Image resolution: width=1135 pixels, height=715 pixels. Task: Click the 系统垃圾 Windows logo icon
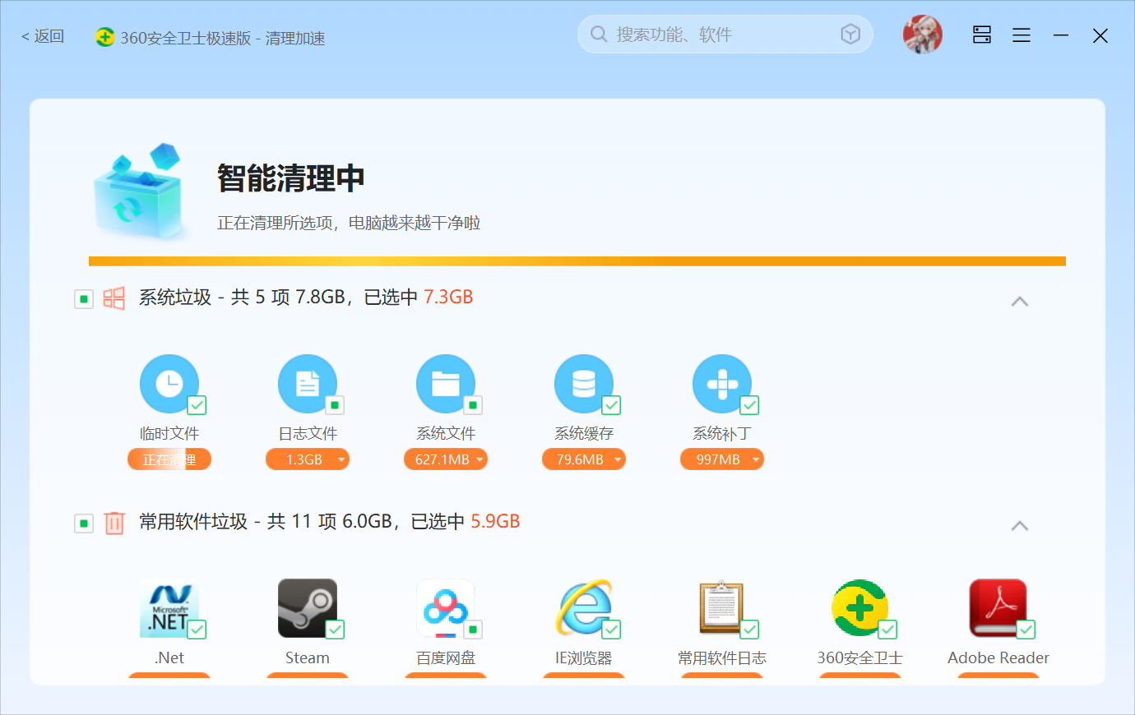coord(114,298)
